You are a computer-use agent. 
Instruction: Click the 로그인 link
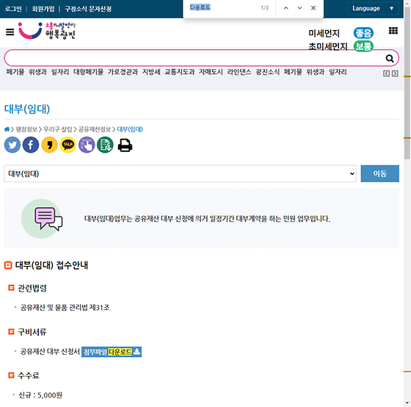(x=13, y=9)
